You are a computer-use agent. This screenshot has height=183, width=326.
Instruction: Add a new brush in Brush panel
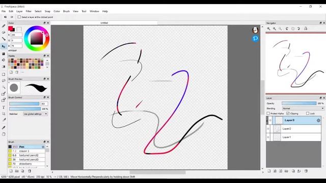11,171
